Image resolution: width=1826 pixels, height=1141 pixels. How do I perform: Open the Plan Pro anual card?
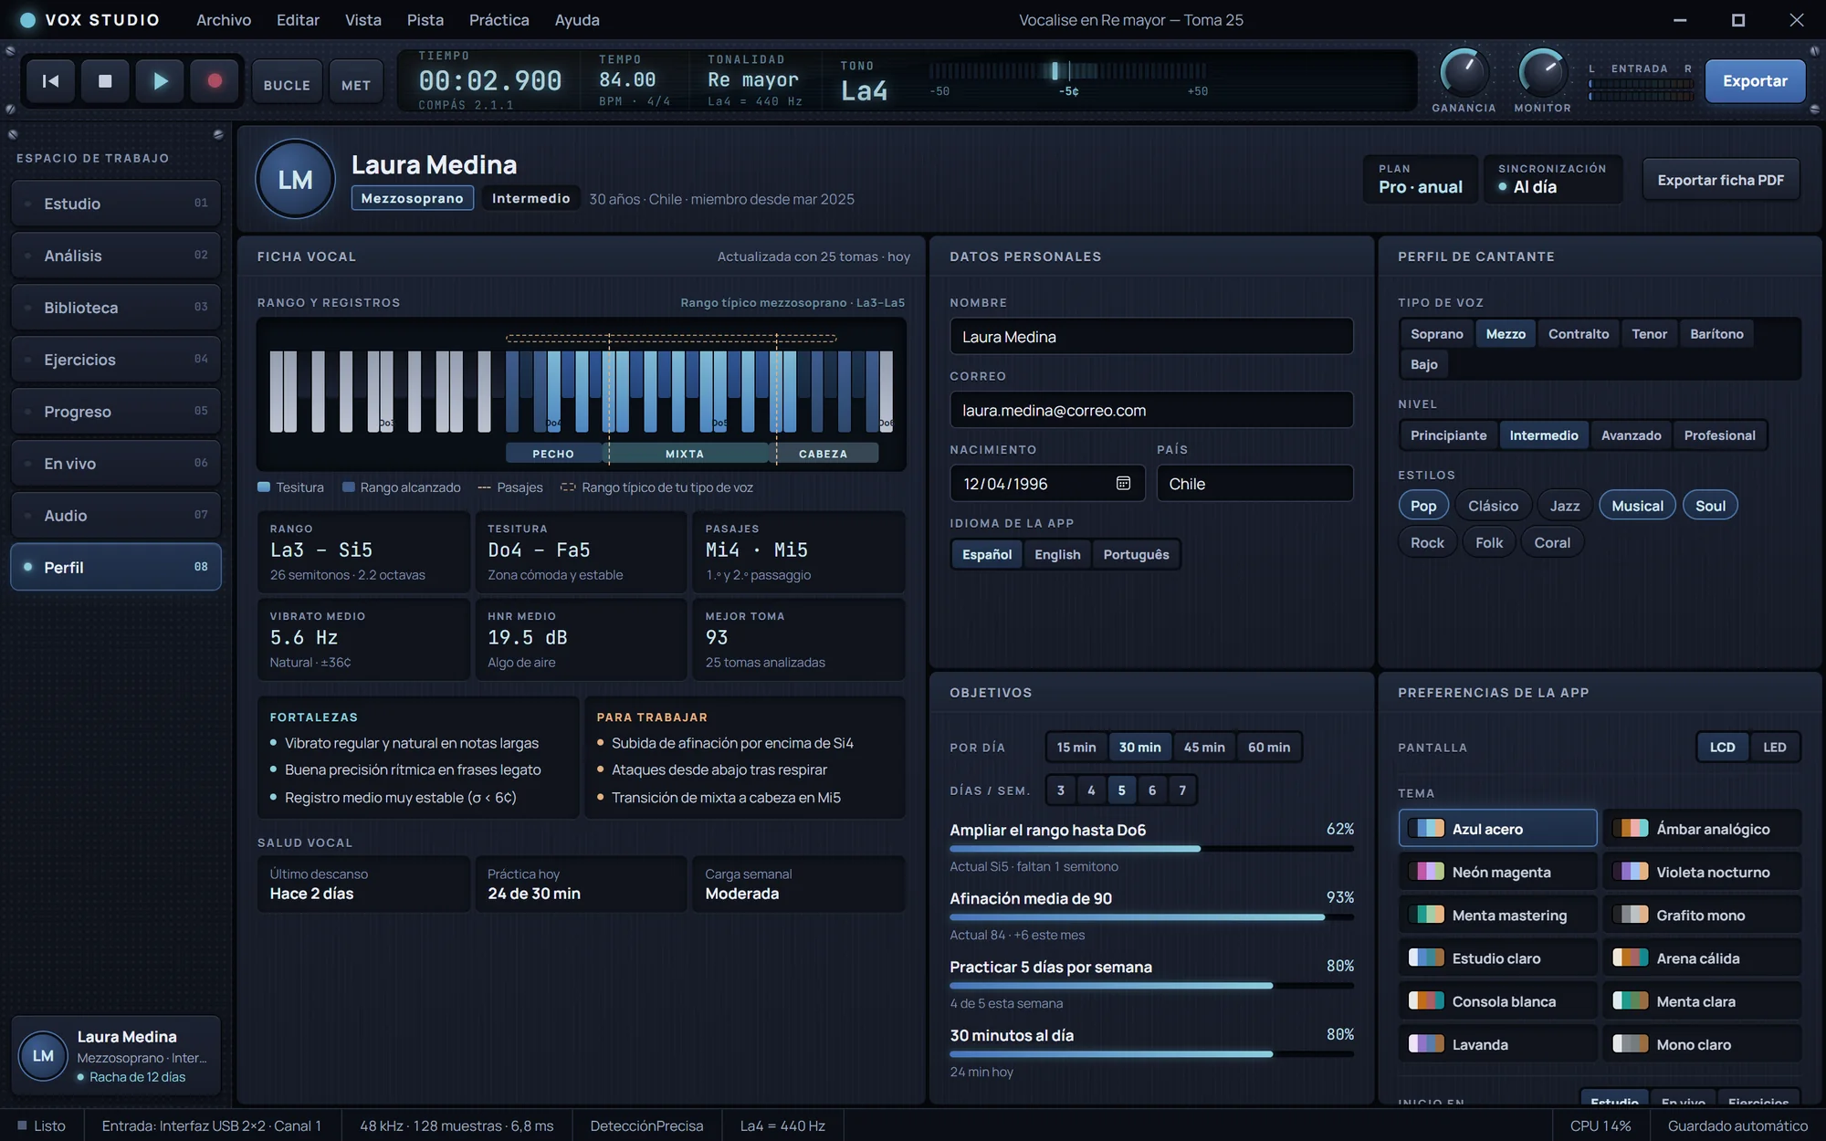(1420, 180)
